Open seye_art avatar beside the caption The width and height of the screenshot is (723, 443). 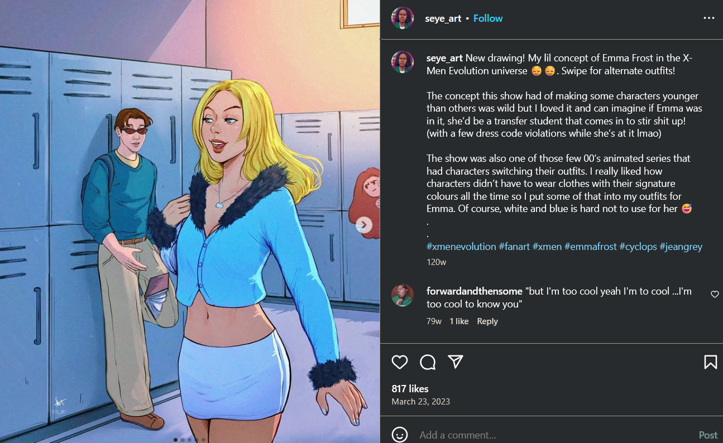[403, 62]
